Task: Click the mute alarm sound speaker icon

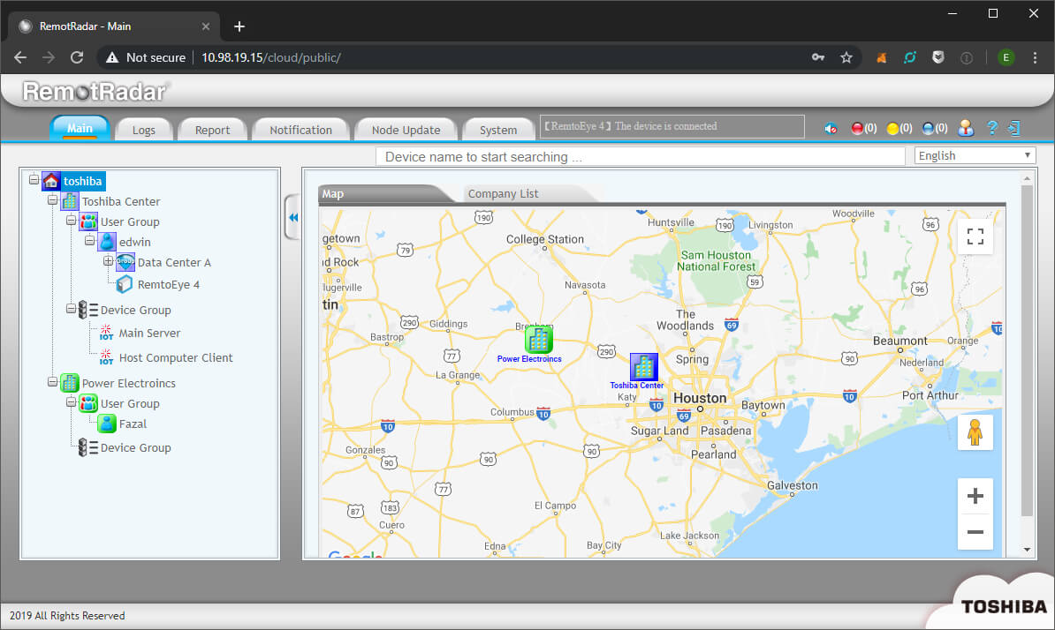Action: click(x=831, y=129)
